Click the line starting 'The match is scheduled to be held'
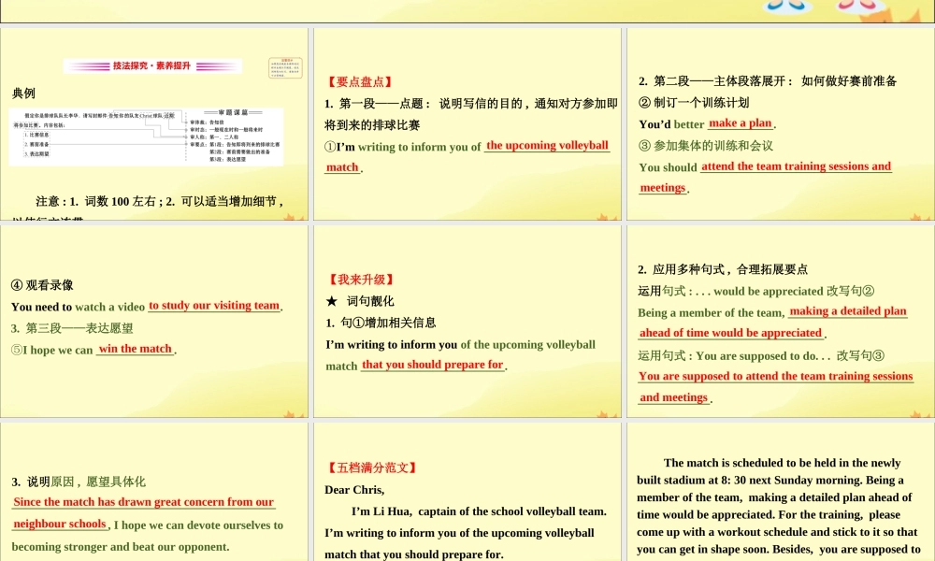This screenshot has width=935, height=561. 782,463
